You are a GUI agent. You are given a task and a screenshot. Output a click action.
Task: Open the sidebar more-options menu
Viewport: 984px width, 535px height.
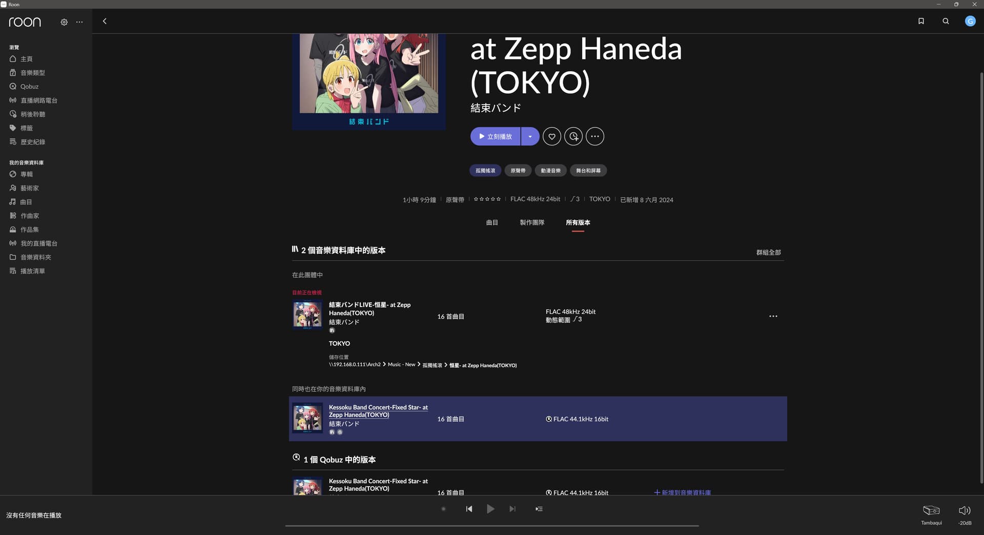click(79, 22)
